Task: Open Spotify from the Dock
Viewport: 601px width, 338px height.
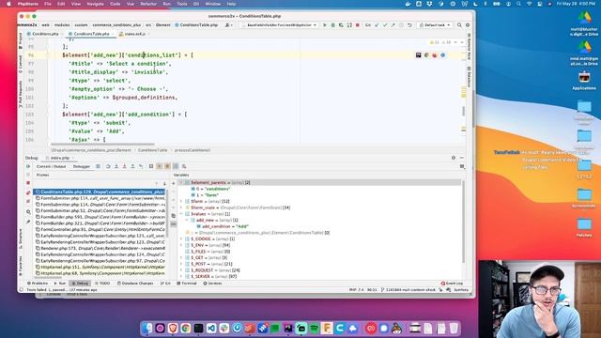Action: pos(314,328)
